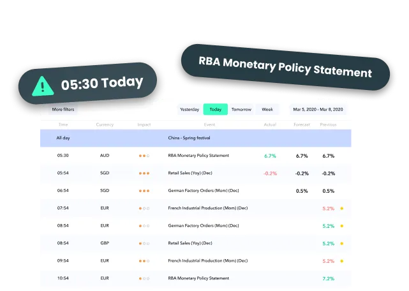Show Tomorrow's events
This screenshot has width=409, height=291.
[241, 109]
